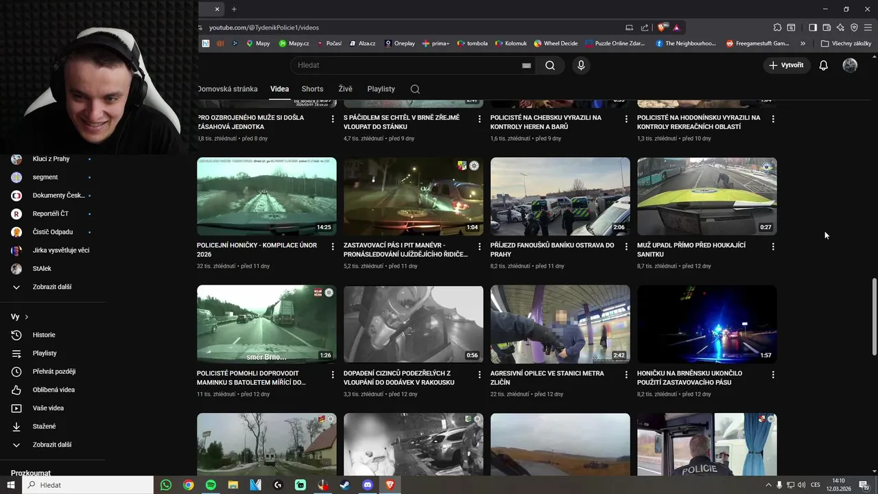The image size is (878, 494).
Task: Open a new browser tab with plus button
Action: pos(234,9)
